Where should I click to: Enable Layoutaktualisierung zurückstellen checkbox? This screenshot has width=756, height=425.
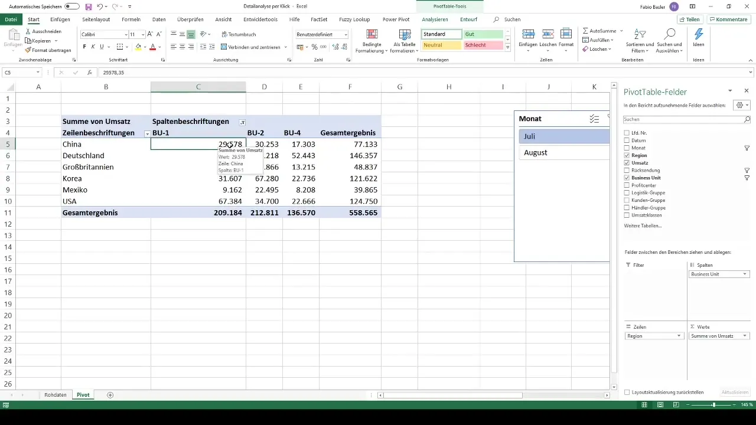(627, 392)
